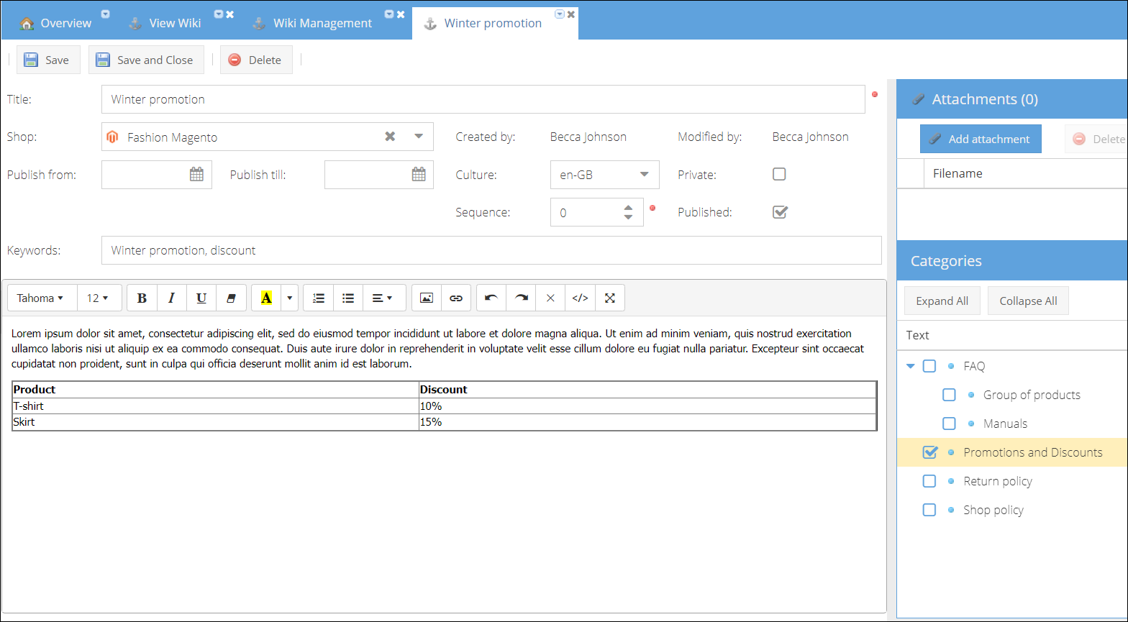This screenshot has width=1128, height=622.
Task: Click the X clear icon in editor toolbar
Action: [x=550, y=298]
